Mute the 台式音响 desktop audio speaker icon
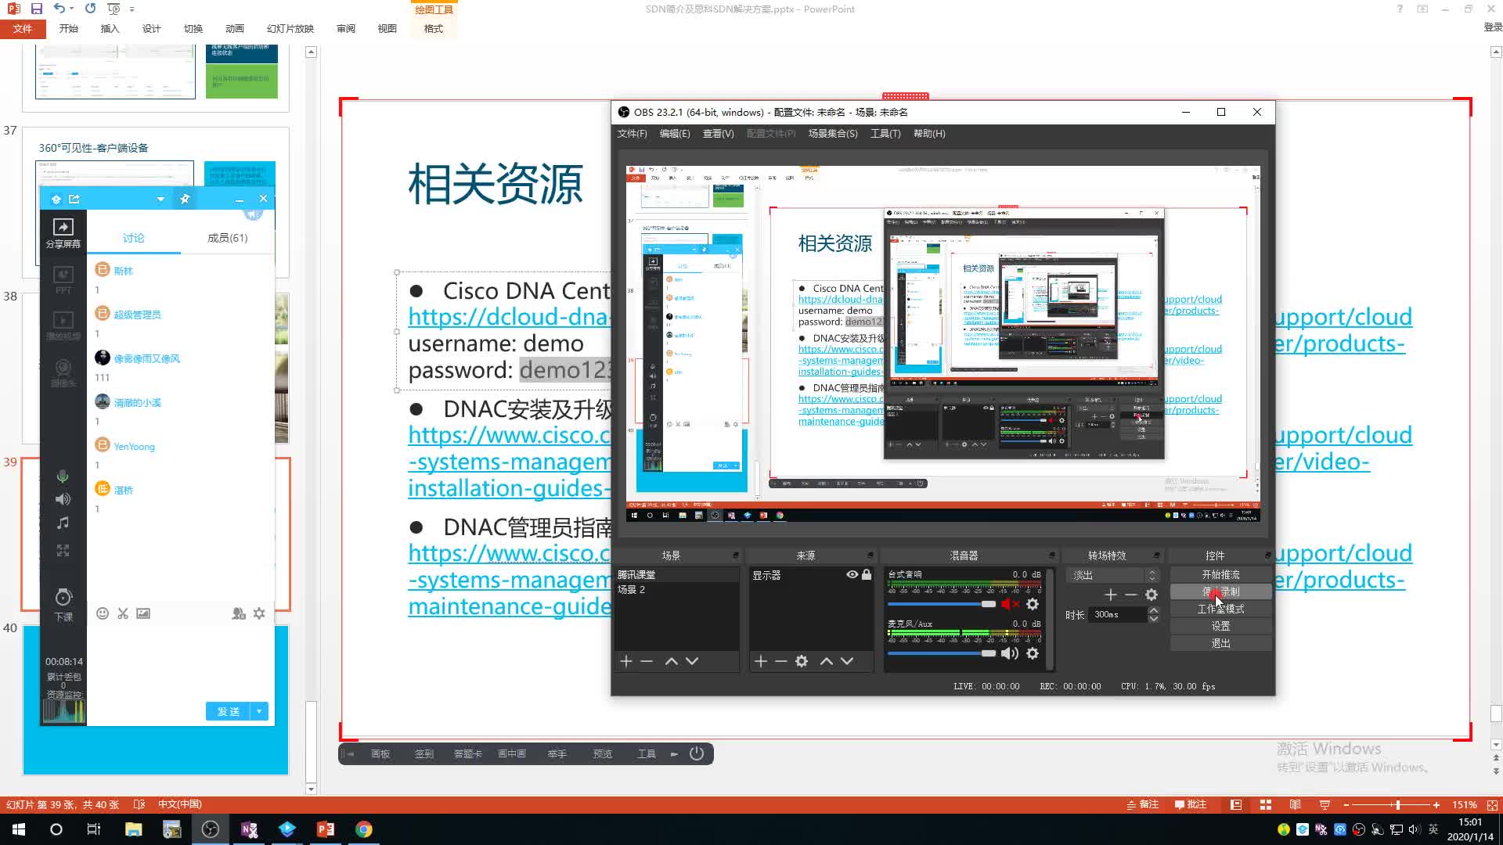 coord(1010,604)
